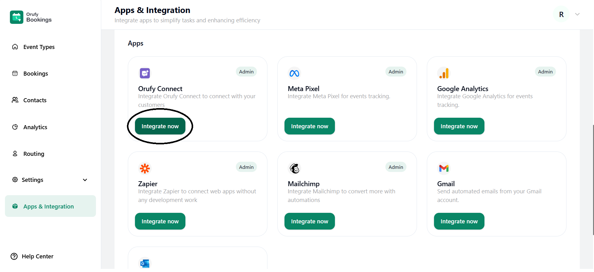Click the Orufy Bookings logo

coord(31,17)
